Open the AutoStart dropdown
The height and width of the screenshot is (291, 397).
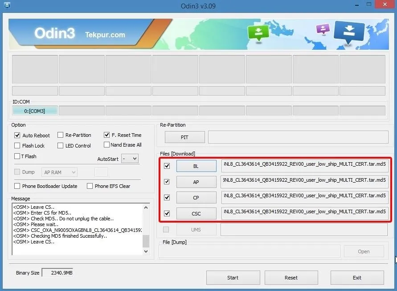130,159
